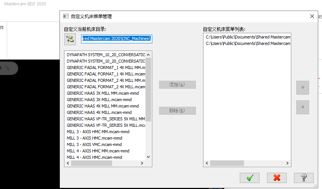
Task: Select second DYNAPATH SYSTEM_10_20_CONVERSATIC entry
Action: click(x=106, y=61)
